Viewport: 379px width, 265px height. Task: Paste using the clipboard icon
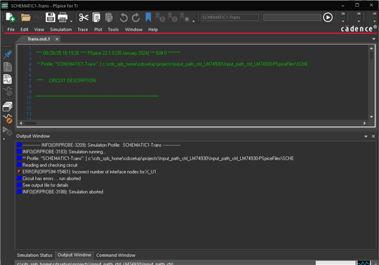(109, 17)
